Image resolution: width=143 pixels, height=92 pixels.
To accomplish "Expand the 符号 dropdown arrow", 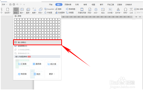I will pyautogui.click(x=127, y=13).
